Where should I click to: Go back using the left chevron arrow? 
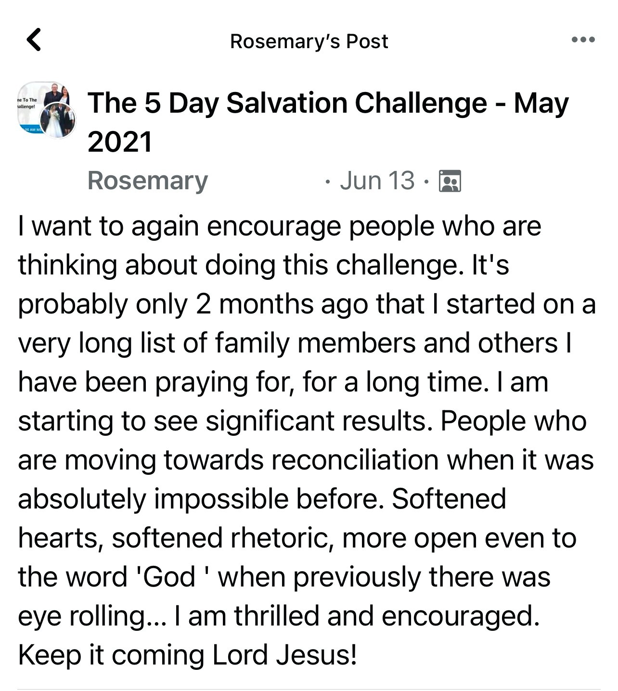point(34,40)
